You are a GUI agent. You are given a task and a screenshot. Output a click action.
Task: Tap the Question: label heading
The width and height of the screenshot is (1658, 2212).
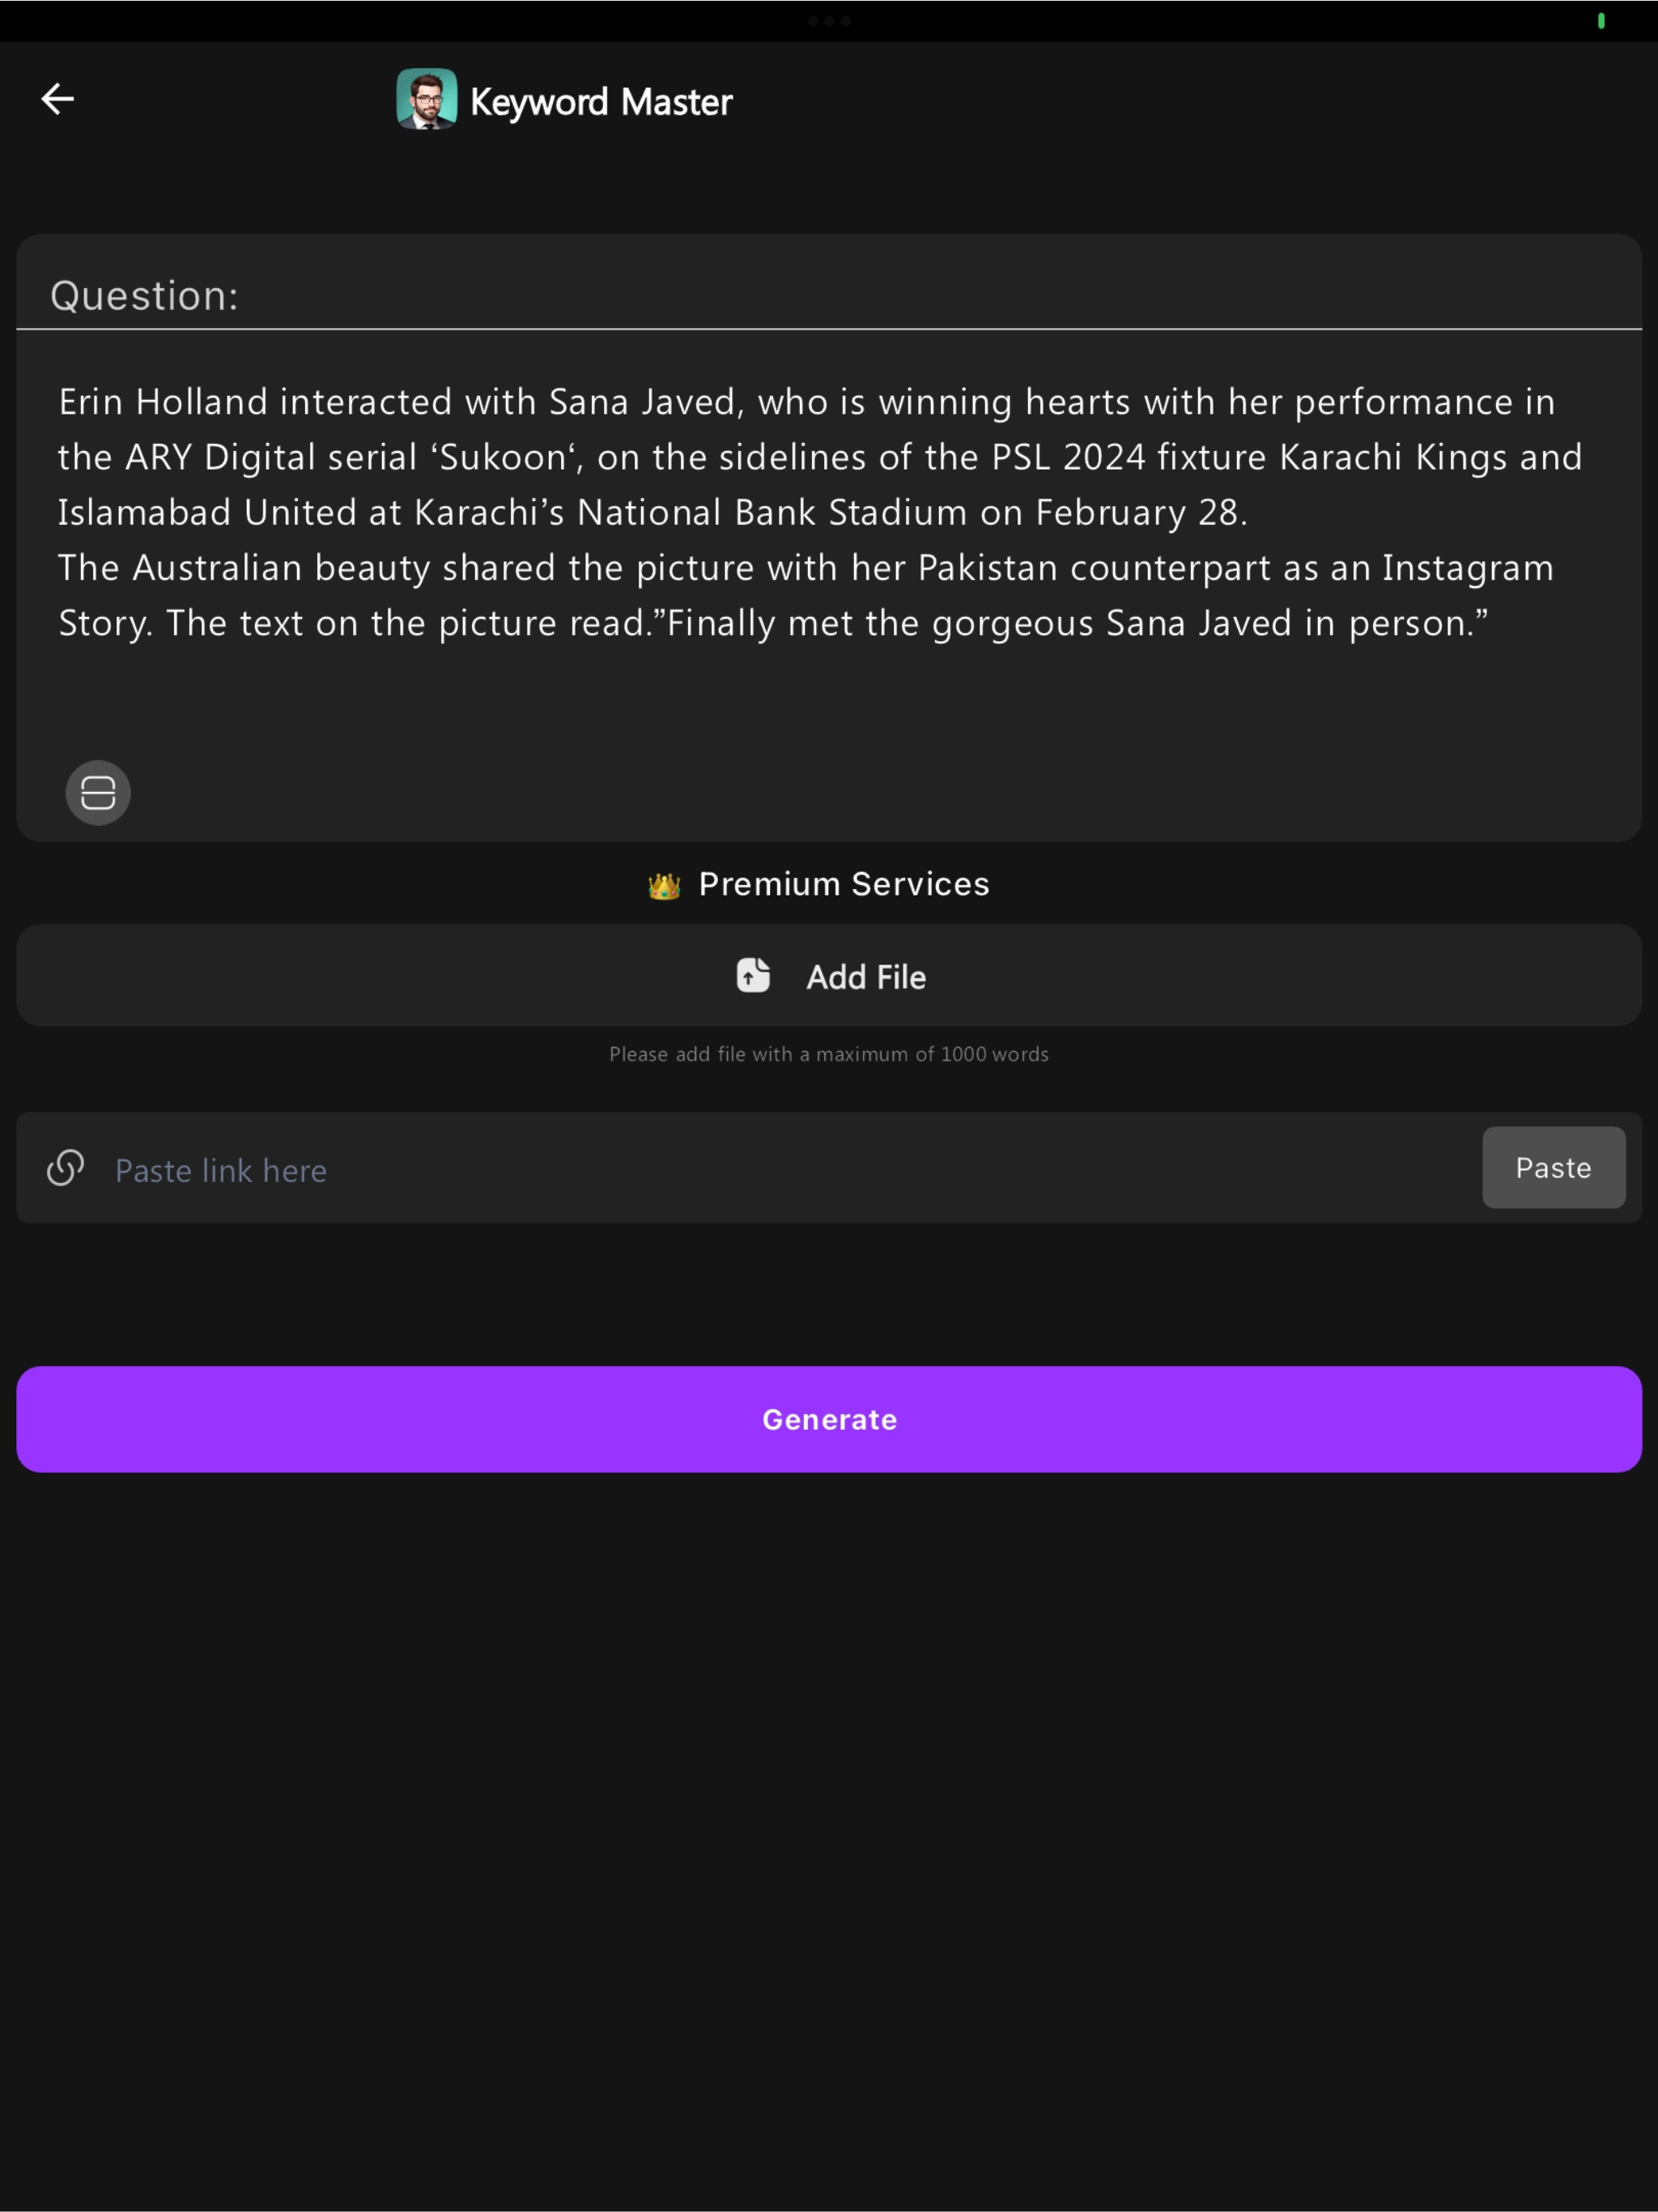click(144, 294)
